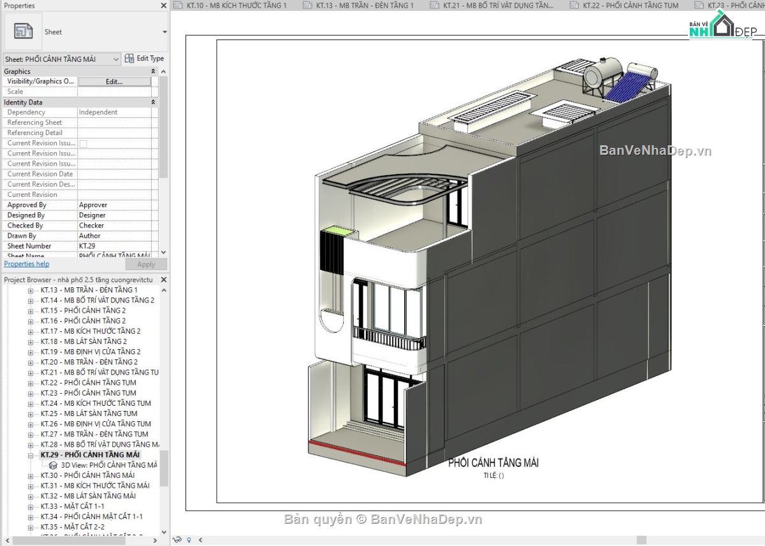Click the Properties panel scroll-down arrow
The height and width of the screenshot is (546, 765).
[x=164, y=252]
